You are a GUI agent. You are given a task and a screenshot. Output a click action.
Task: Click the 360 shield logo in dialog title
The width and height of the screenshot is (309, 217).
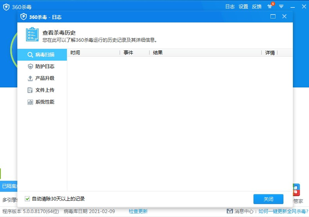pyautogui.click(x=24, y=17)
